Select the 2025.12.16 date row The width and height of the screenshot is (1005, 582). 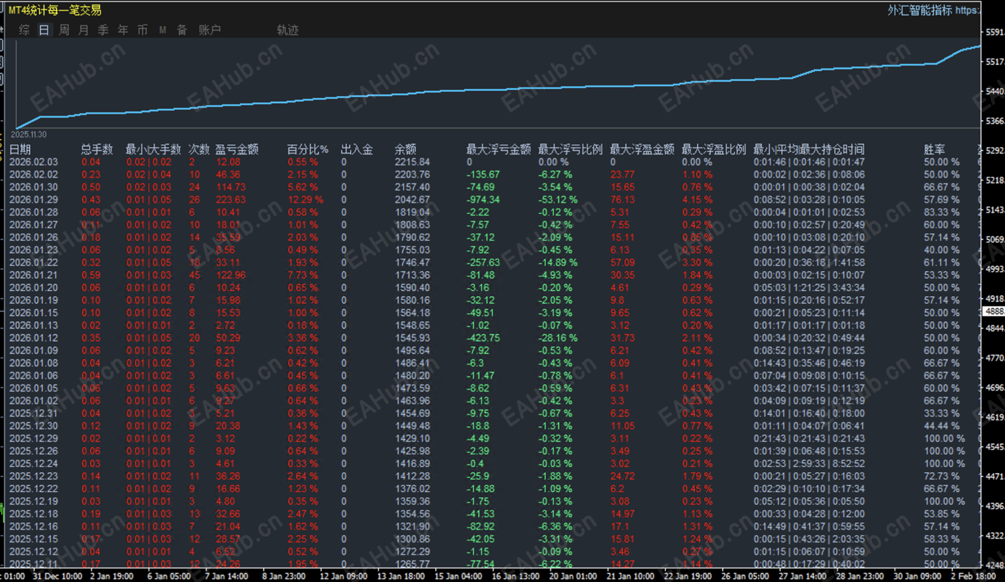(x=34, y=526)
